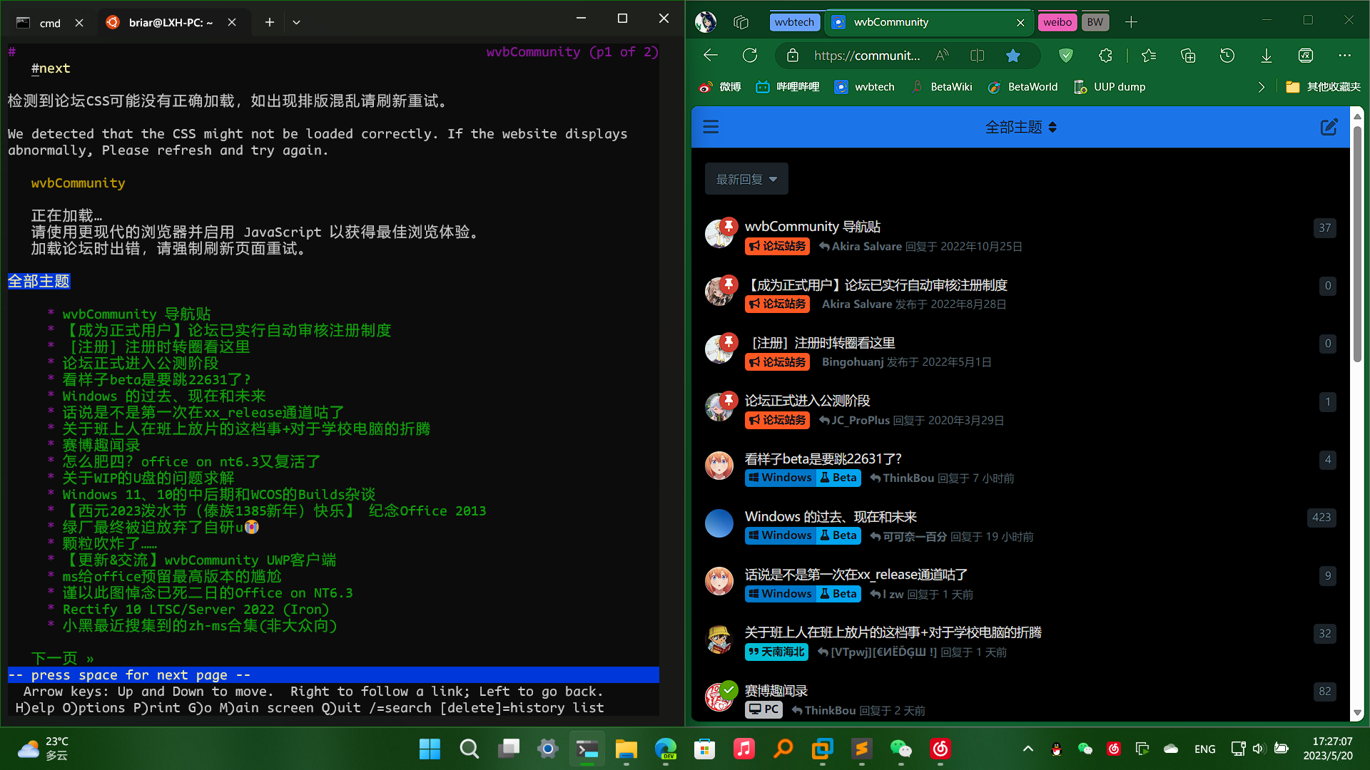Open the weather widget showing 23°C
The width and height of the screenshot is (1370, 770).
[43, 749]
